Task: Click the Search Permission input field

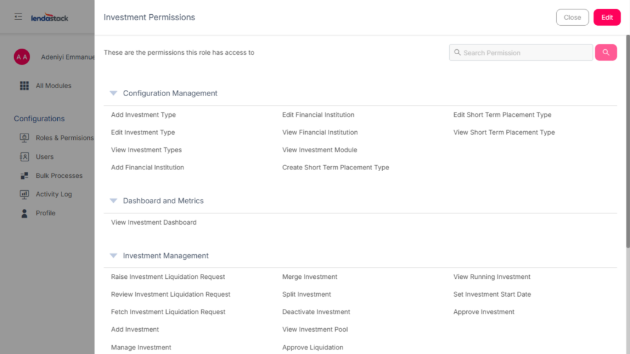Action: (x=523, y=53)
